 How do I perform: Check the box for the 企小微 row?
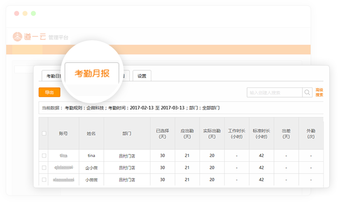click(x=44, y=167)
